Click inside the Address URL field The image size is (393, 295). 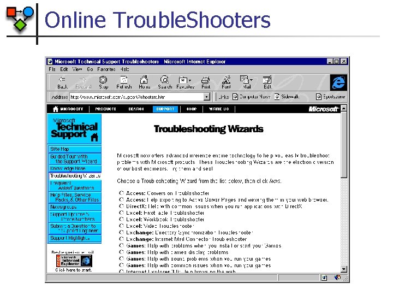136,97
